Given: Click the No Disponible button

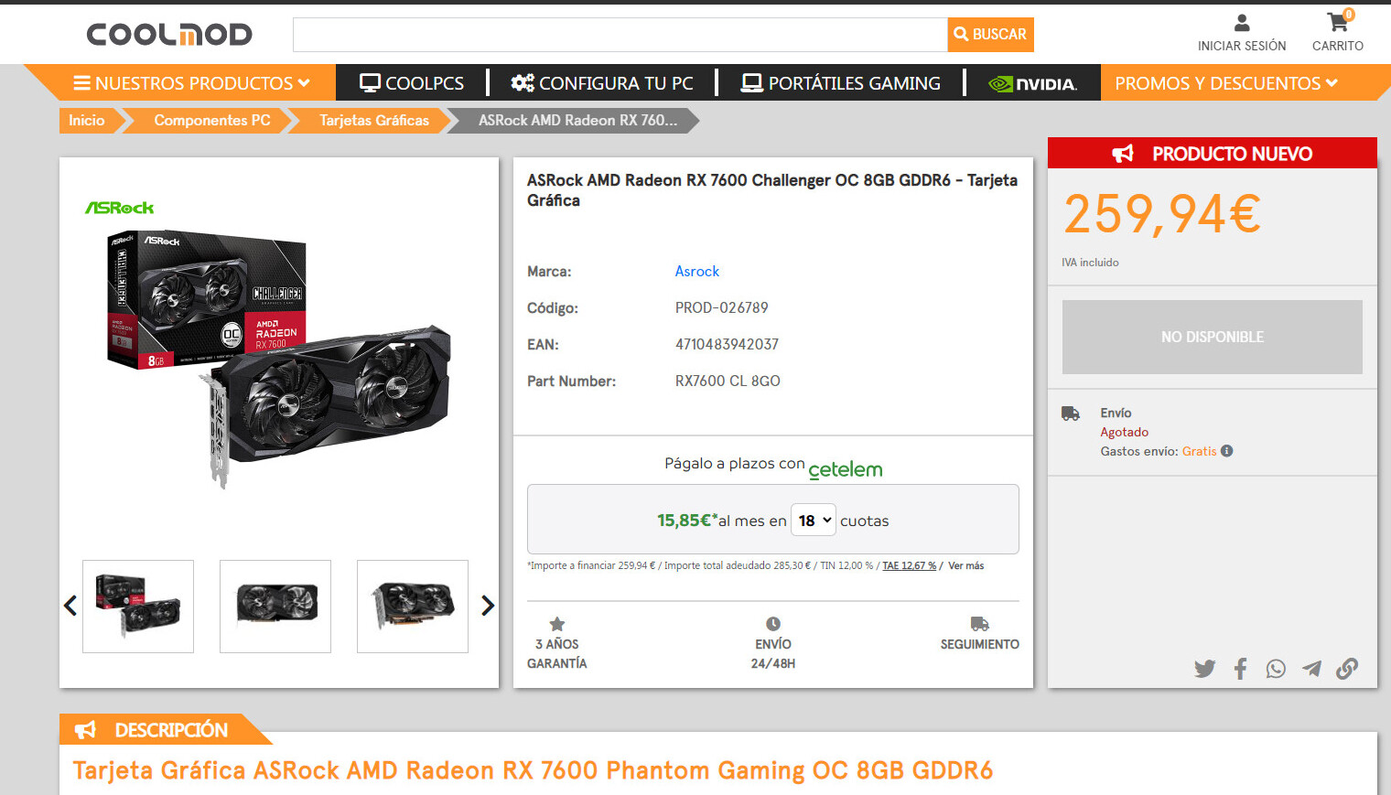Looking at the screenshot, I should [x=1213, y=337].
